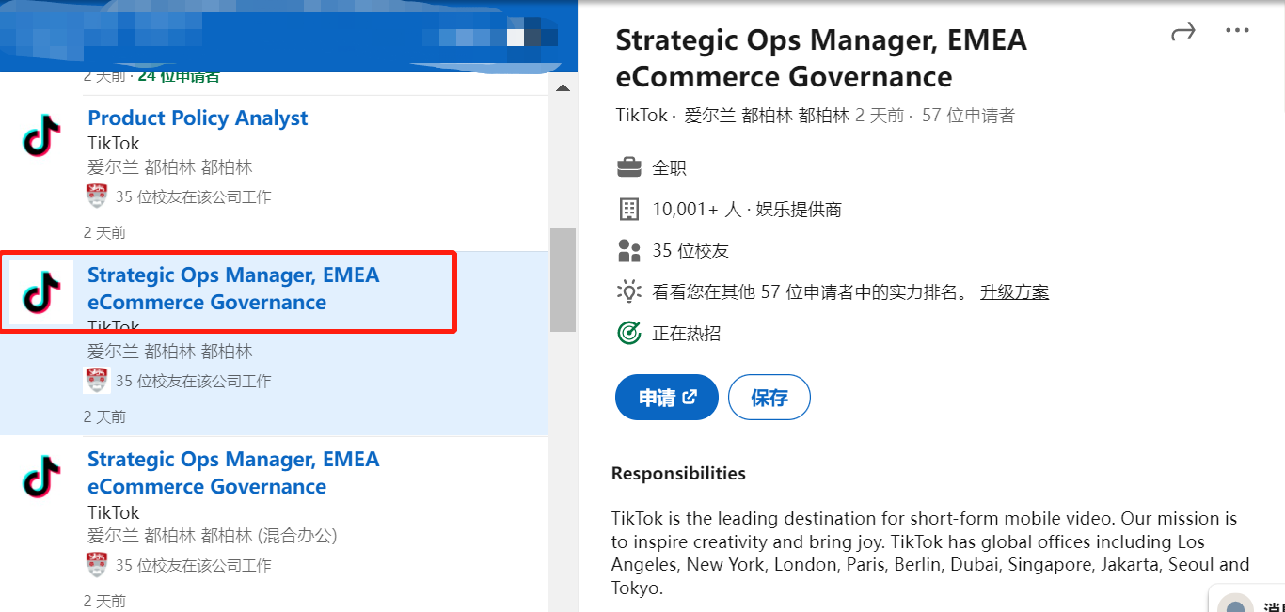Screen dimensions: 1285x612
Task: Click TikTok logo of Product Policy Analyst
Action: point(41,135)
